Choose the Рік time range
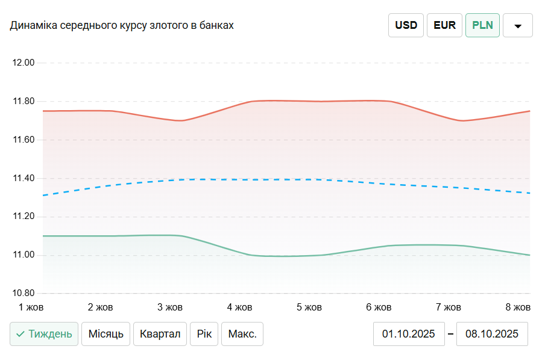 point(204,334)
